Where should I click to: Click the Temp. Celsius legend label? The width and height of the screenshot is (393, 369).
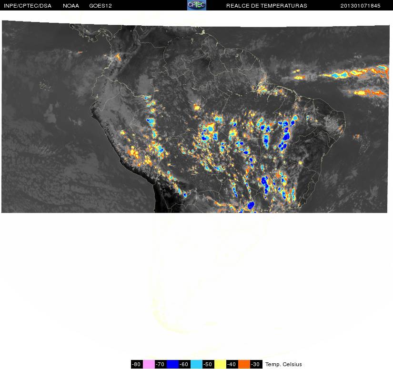point(283,364)
